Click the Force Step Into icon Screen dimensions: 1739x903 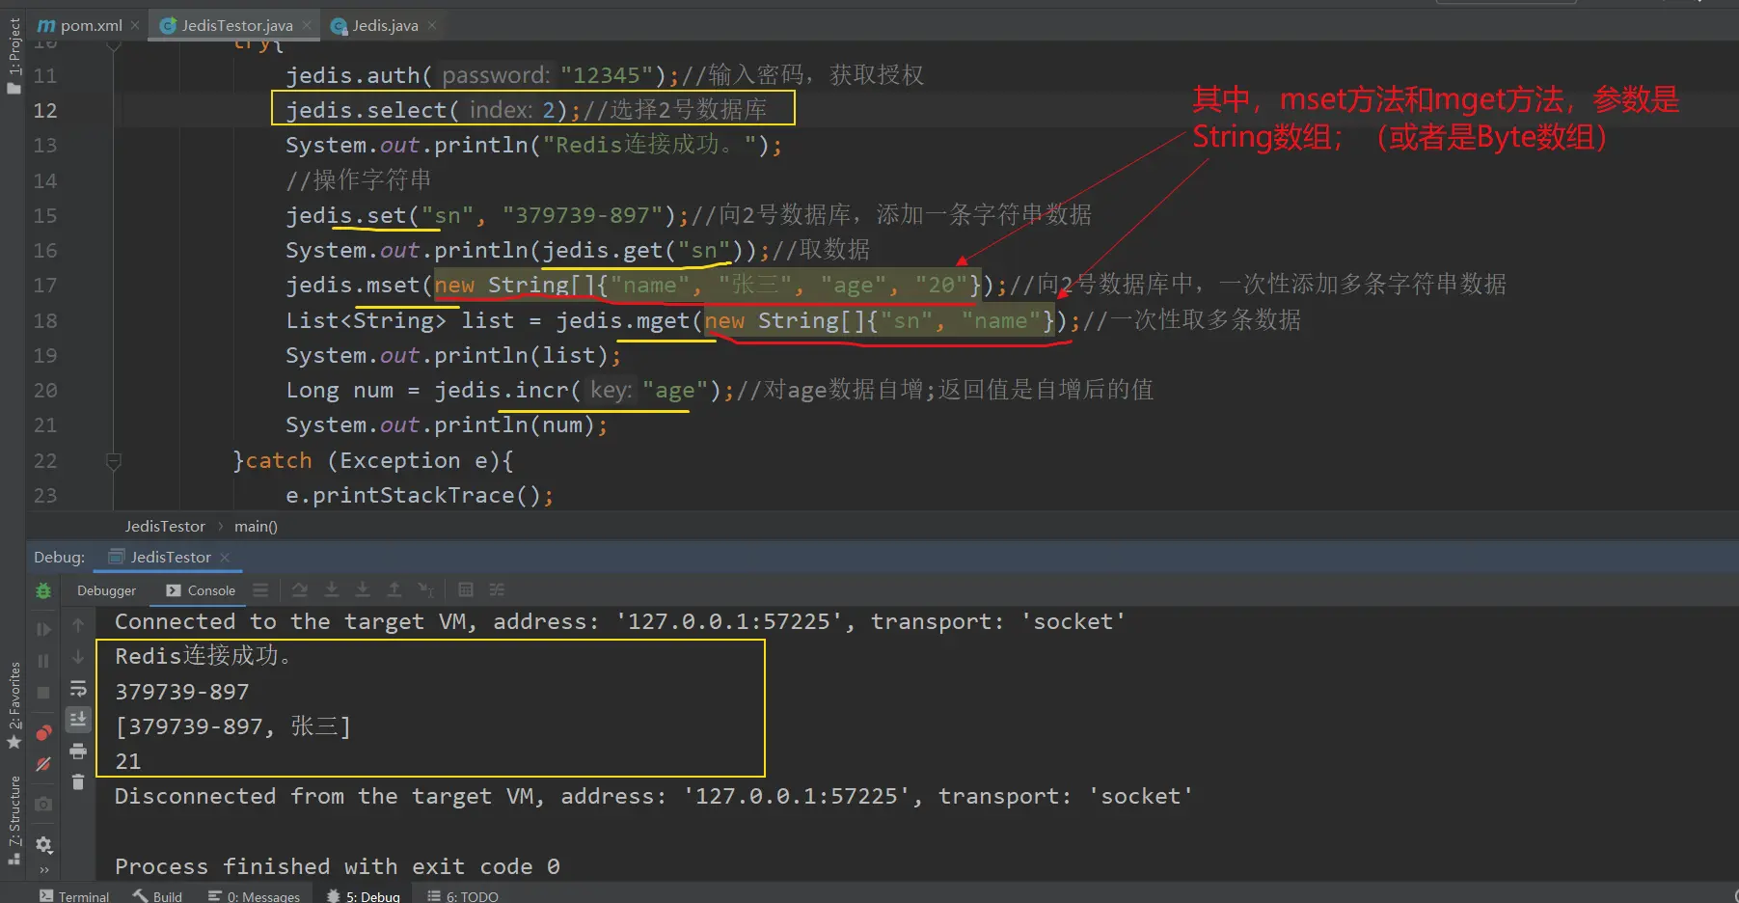(363, 589)
